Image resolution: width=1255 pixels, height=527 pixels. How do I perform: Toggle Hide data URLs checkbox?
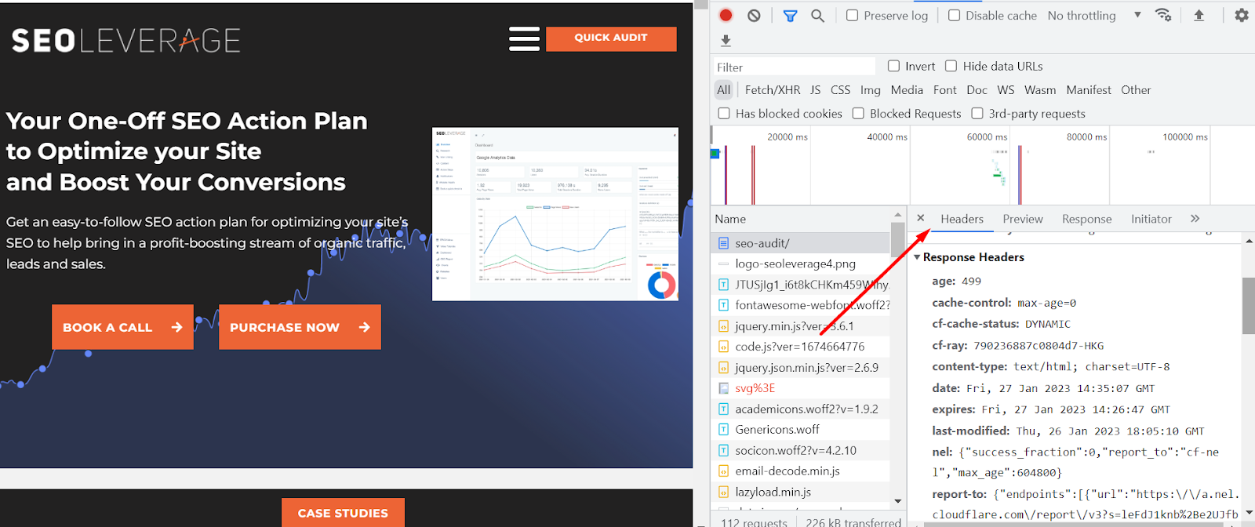[951, 66]
